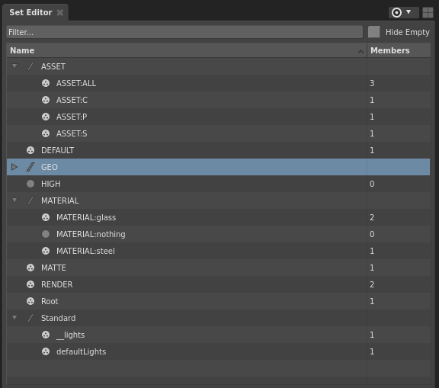The image size is (439, 388).
Task: Click the MATERIAL:glass set icon
Action: (46, 217)
